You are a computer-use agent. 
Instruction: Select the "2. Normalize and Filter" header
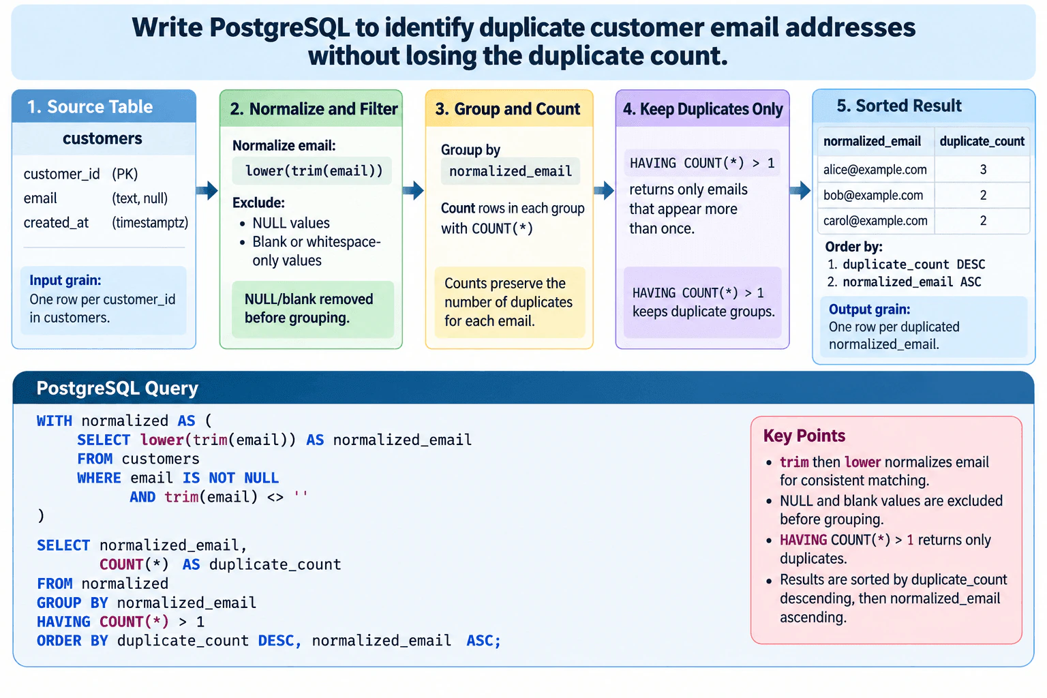coord(312,109)
